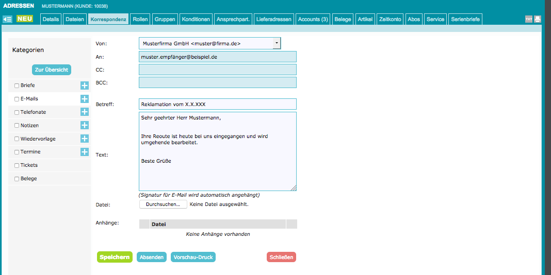Viewport: 551px width, 275px height.
Task: Check the Wiedervorlage category checkbox
Action: pyautogui.click(x=17, y=139)
